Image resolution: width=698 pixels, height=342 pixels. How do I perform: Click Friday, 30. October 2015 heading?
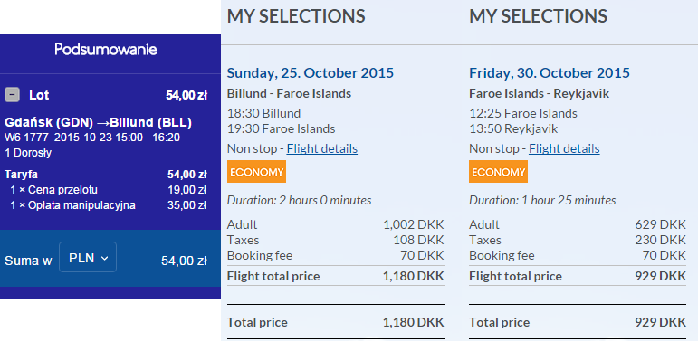tap(550, 73)
